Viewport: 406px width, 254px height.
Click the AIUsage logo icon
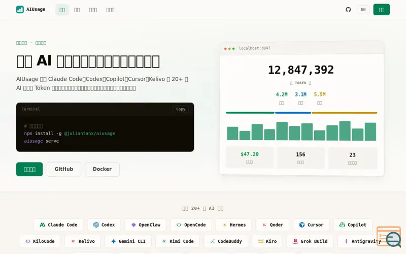[20, 10]
